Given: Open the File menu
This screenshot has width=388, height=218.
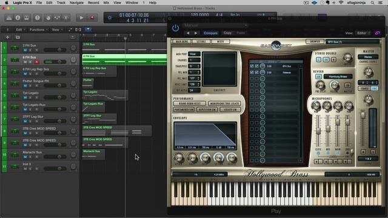Looking at the screenshot, I should [x=39, y=2].
